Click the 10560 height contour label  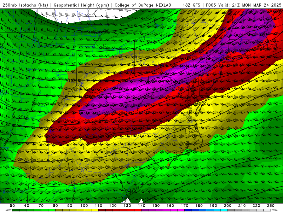point(20,189)
